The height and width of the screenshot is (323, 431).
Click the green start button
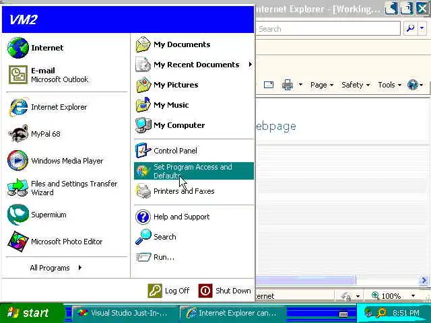32,313
